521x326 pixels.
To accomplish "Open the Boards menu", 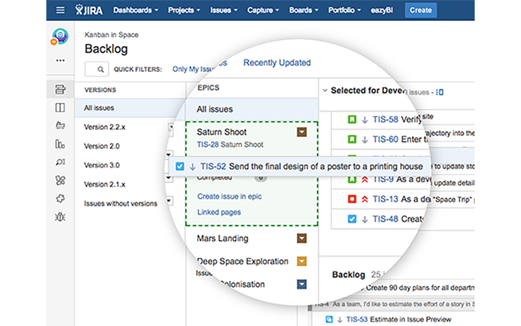I will tap(303, 10).
